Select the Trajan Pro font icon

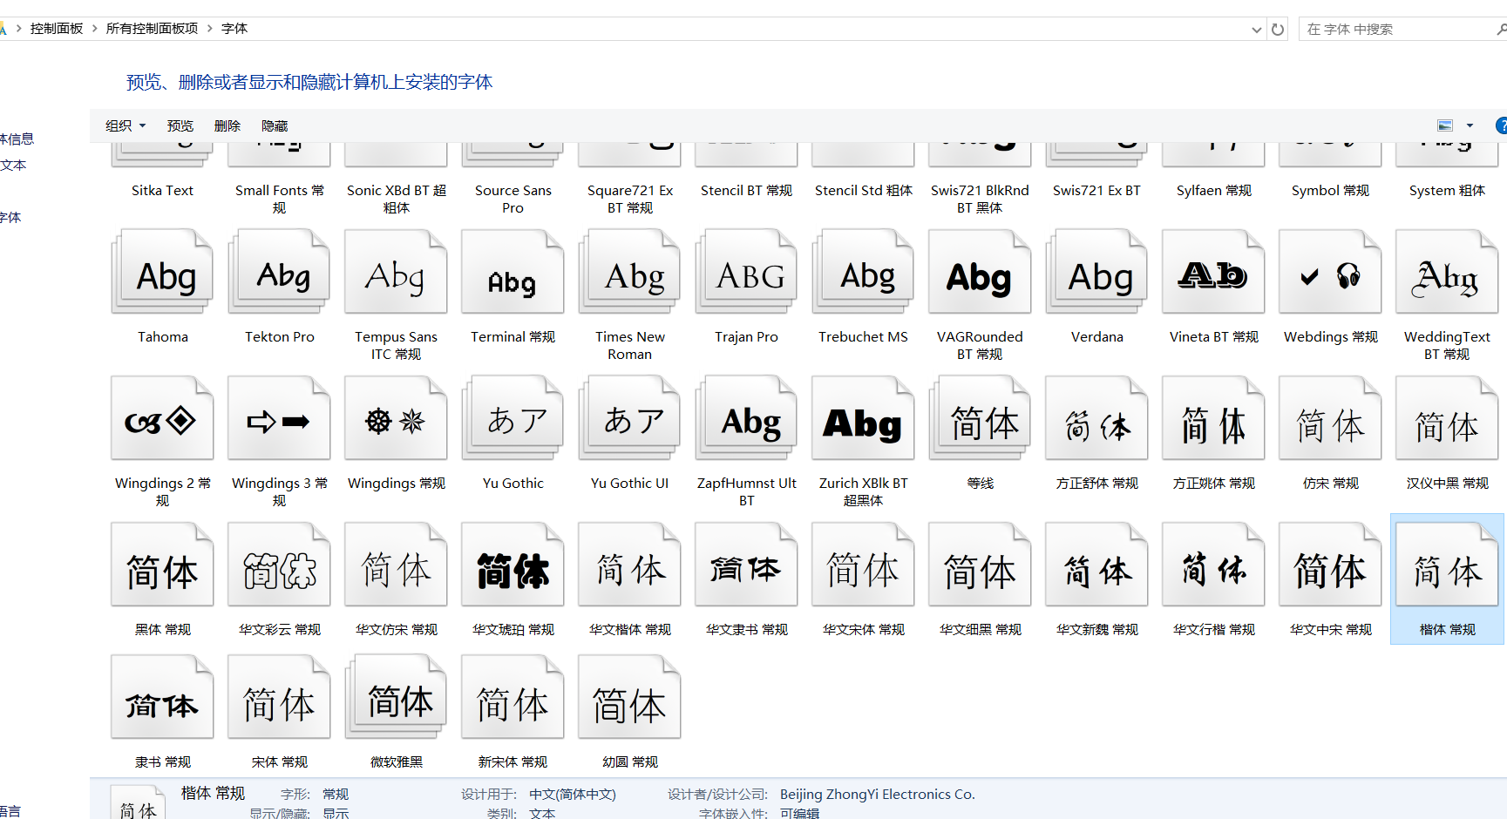click(x=746, y=272)
